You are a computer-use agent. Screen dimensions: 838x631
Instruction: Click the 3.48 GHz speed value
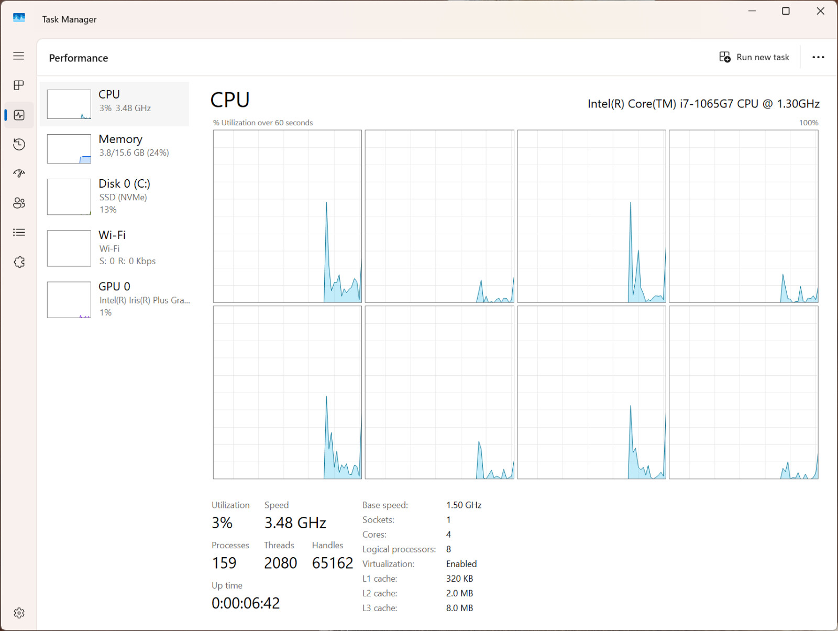[295, 523]
